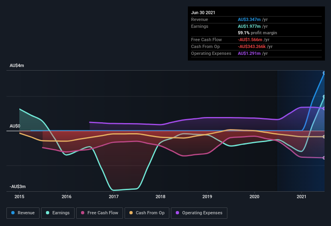Click the AU$3.347m revenue value in tooltip
The width and height of the screenshot is (331, 226).
(249, 19)
